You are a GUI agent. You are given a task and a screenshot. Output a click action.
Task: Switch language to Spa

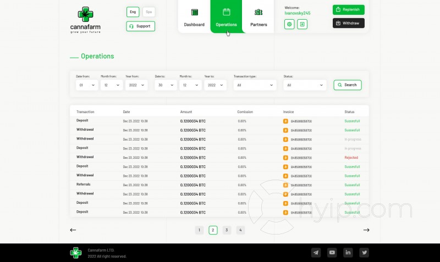[148, 12]
